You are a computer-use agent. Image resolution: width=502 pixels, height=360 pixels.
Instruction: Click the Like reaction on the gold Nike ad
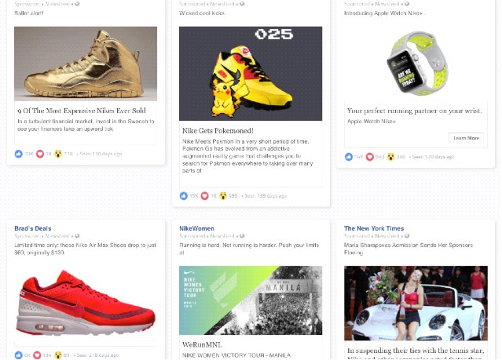[x=19, y=154]
